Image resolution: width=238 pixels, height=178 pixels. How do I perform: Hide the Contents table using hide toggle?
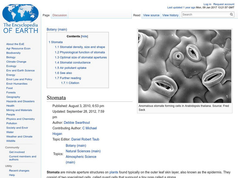tap(84, 36)
